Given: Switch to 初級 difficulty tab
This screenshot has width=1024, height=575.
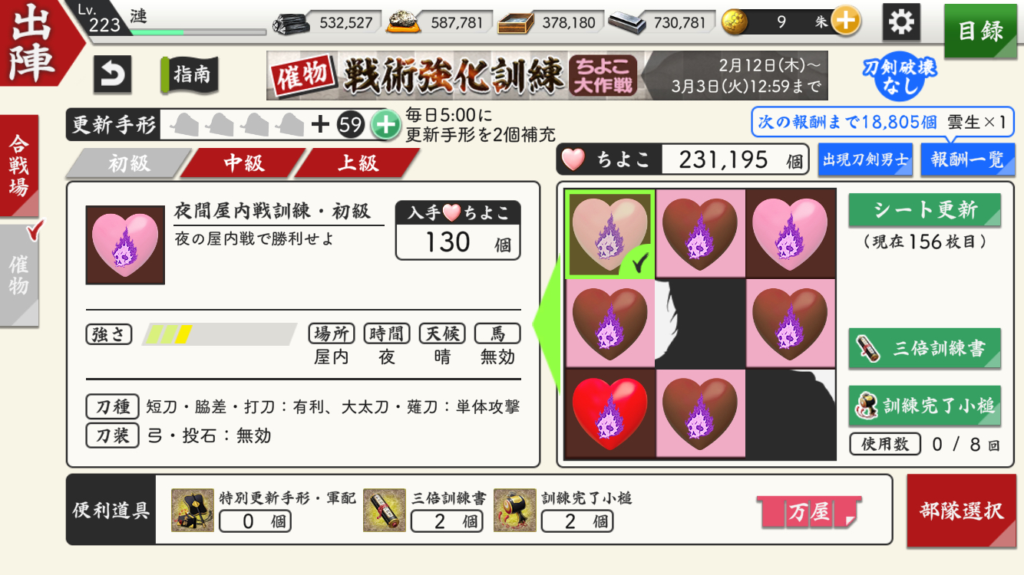Looking at the screenshot, I should 127,163.
